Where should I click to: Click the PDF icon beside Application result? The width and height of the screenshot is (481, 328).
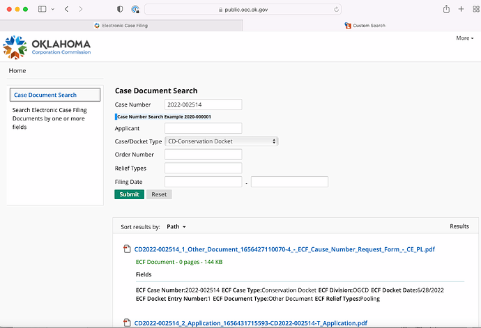127,322
